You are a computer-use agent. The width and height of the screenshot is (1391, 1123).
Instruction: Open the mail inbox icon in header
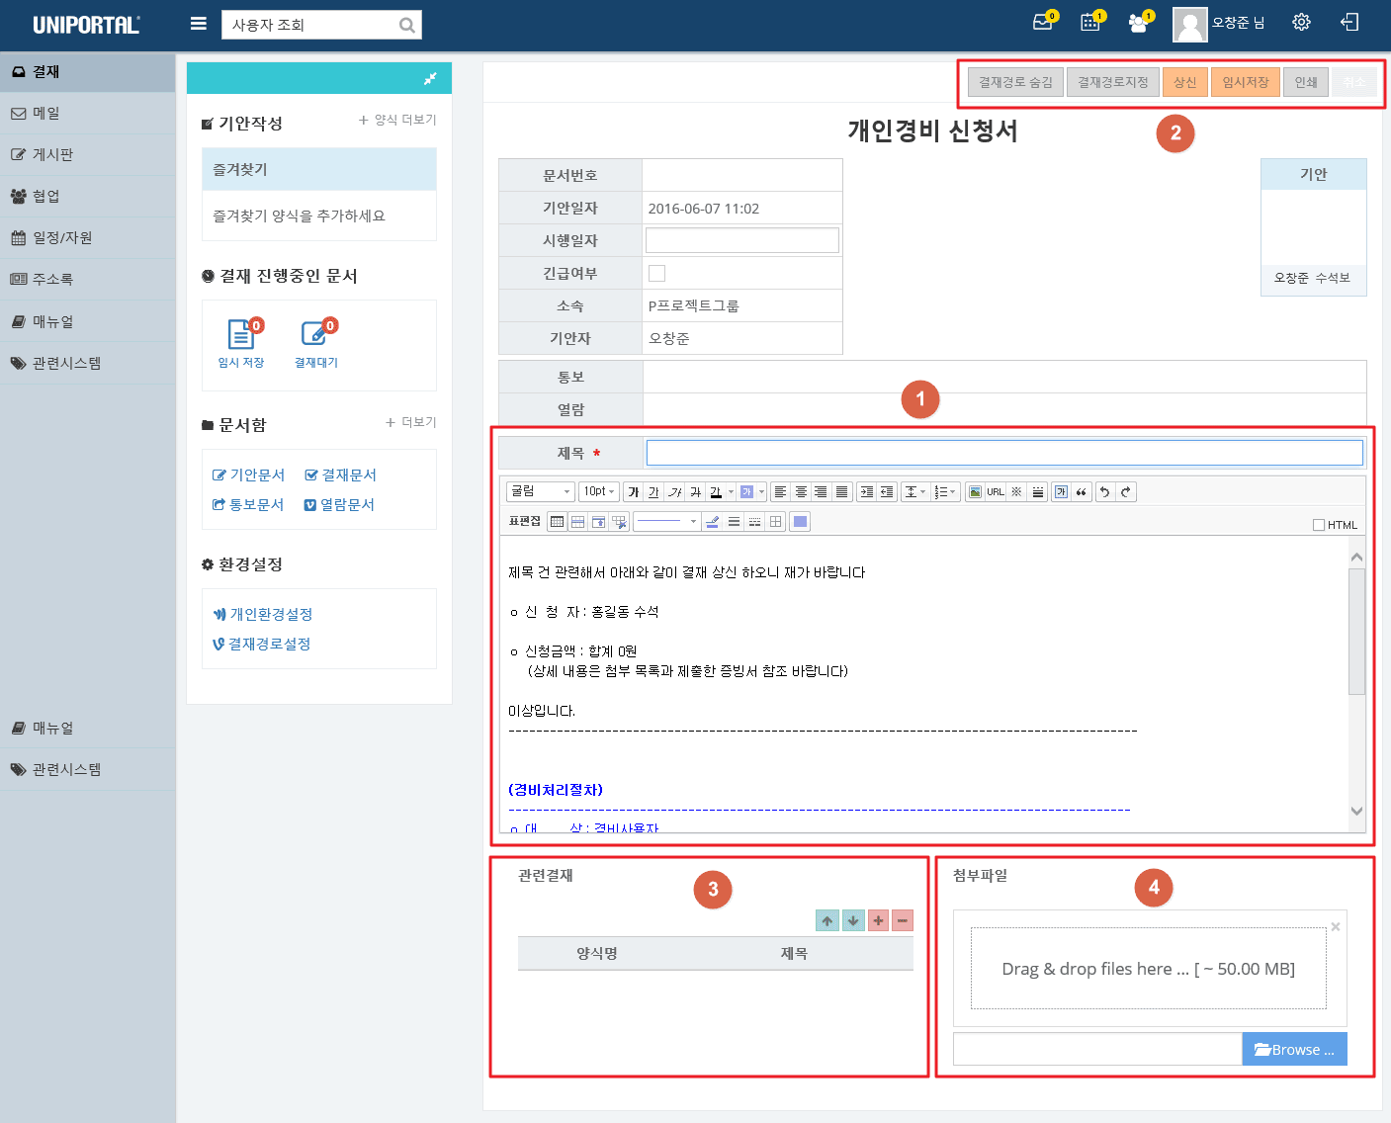coord(1043,22)
